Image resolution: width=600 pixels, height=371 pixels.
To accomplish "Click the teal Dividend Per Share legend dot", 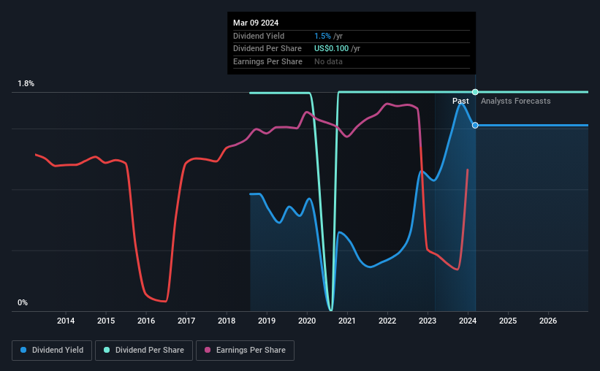I will (x=107, y=350).
